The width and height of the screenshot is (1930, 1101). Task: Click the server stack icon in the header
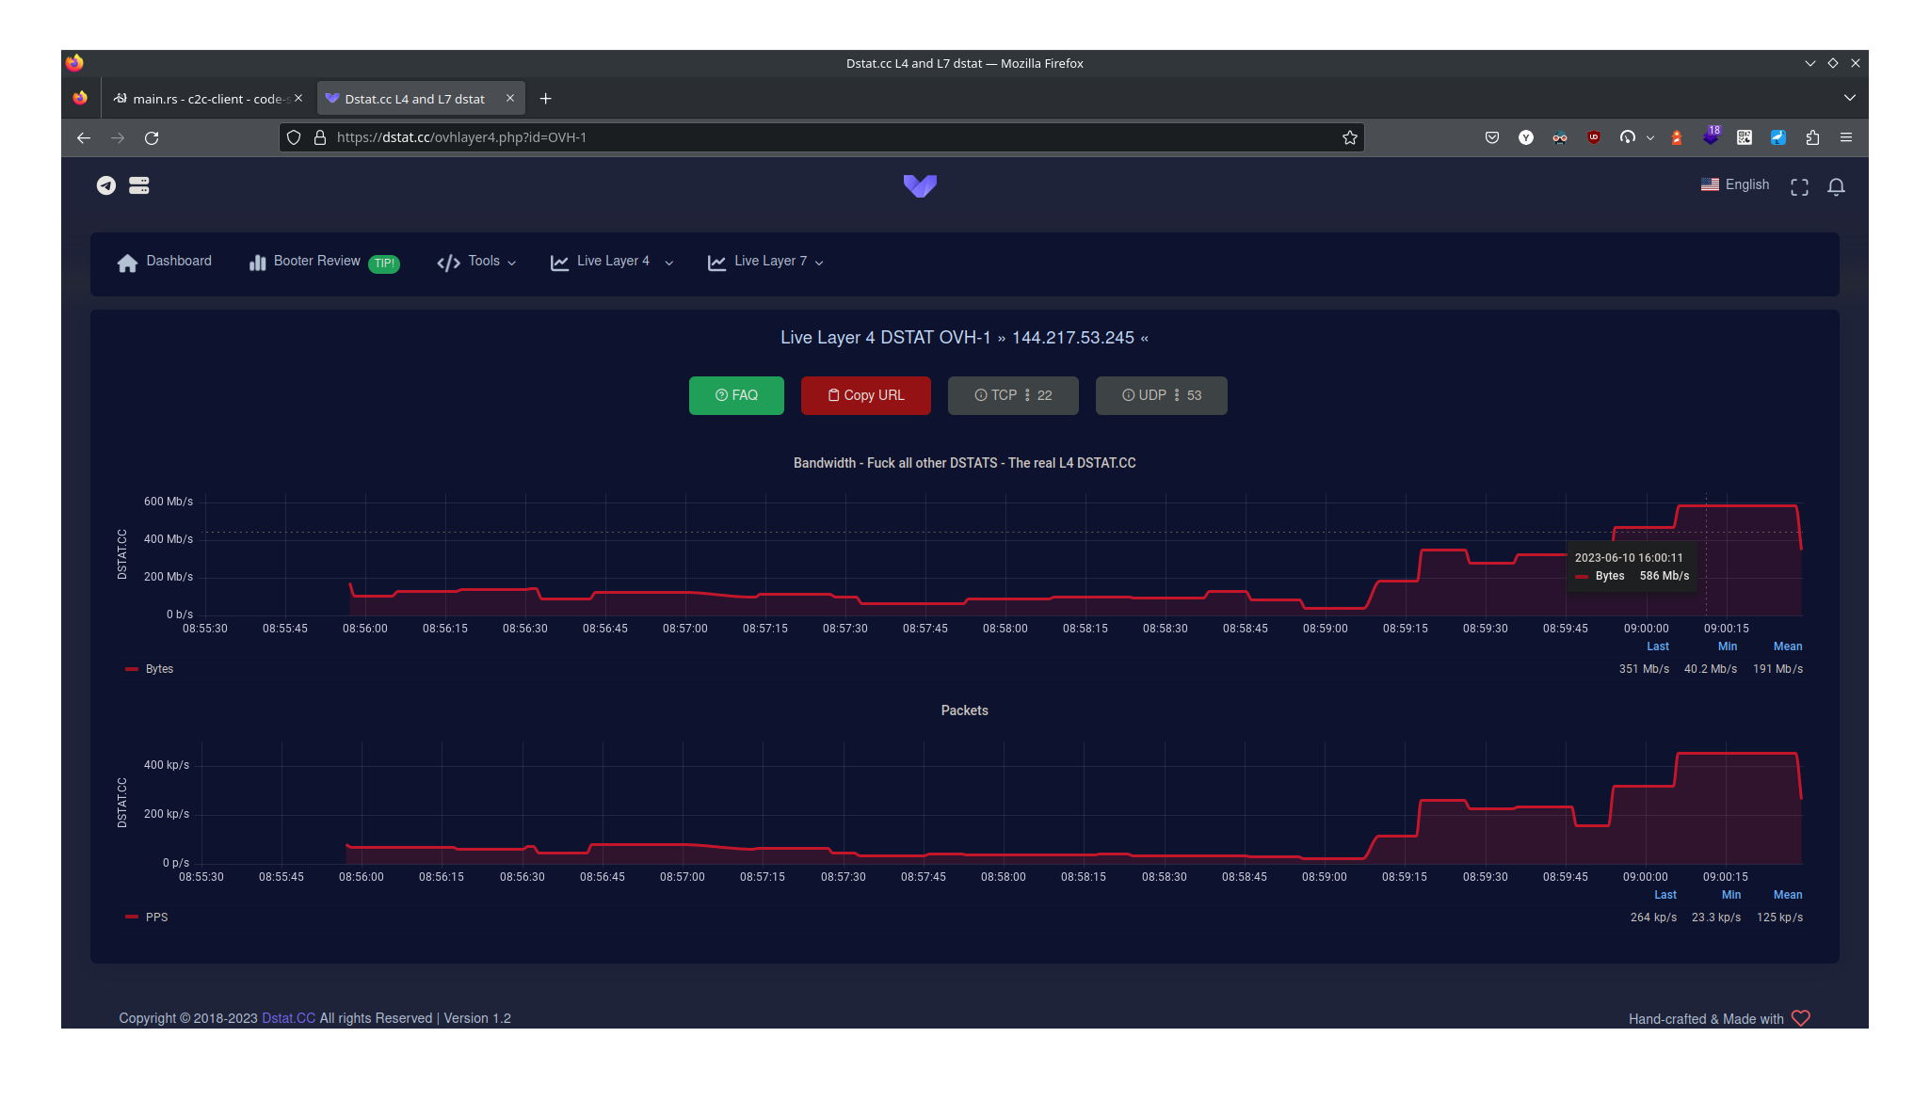tap(139, 185)
